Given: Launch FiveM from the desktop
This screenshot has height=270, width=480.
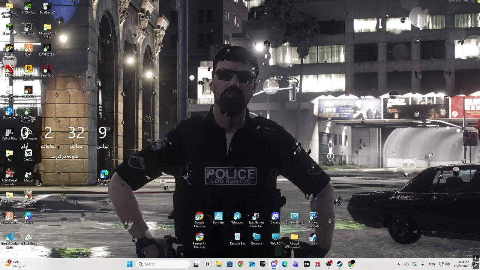Looking at the screenshot, I should pos(28,51).
